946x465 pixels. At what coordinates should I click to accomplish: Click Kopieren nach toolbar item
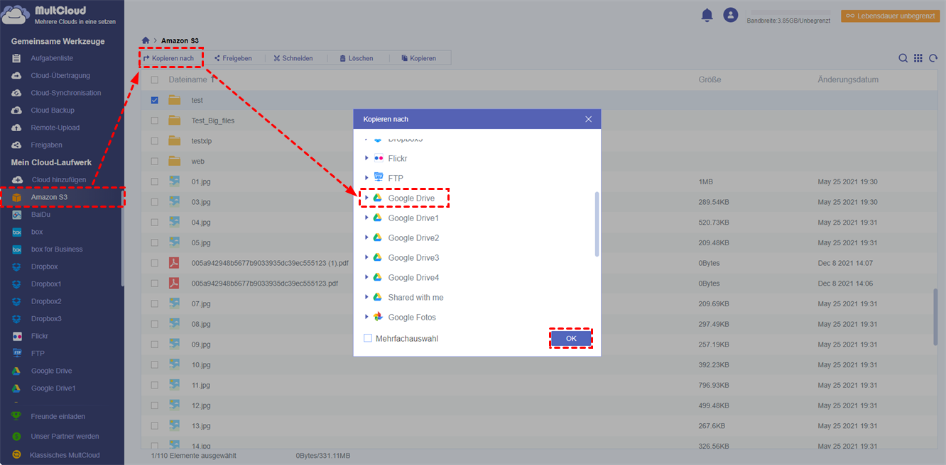click(x=169, y=58)
